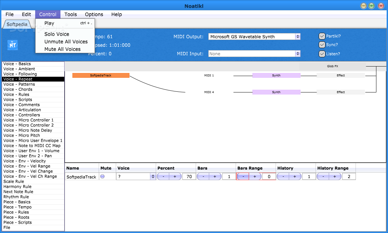Enable the Partikl? checkbox
Screen dimensions: 388x233
(x=322, y=36)
